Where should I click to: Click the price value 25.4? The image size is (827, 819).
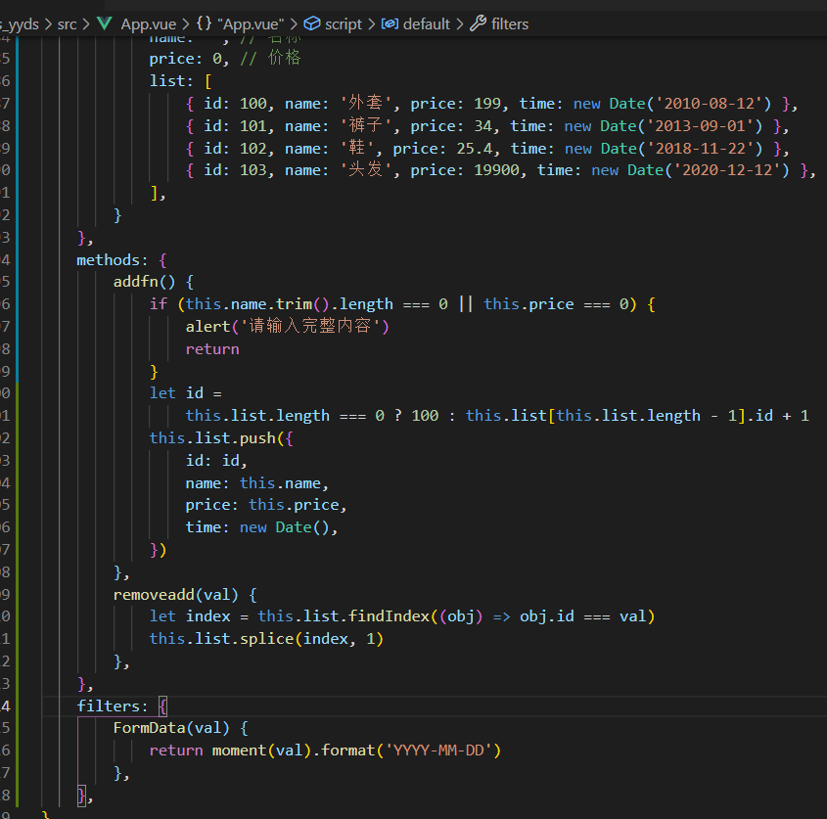click(474, 149)
